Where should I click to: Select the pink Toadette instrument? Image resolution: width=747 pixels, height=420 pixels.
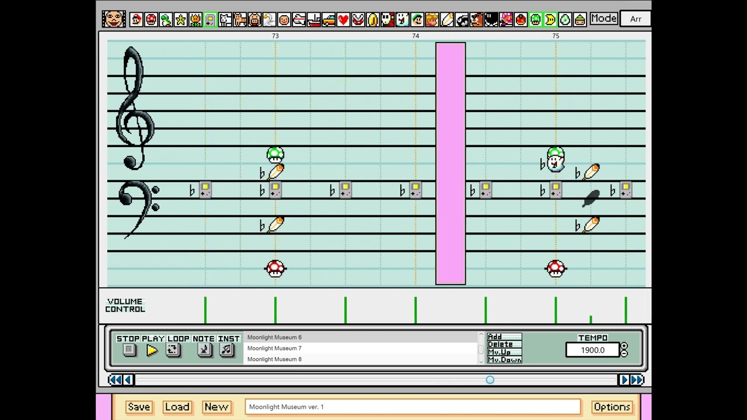pyautogui.click(x=505, y=20)
